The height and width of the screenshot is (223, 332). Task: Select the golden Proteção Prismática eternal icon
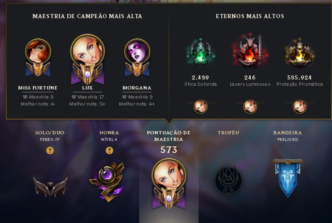pyautogui.click(x=300, y=53)
